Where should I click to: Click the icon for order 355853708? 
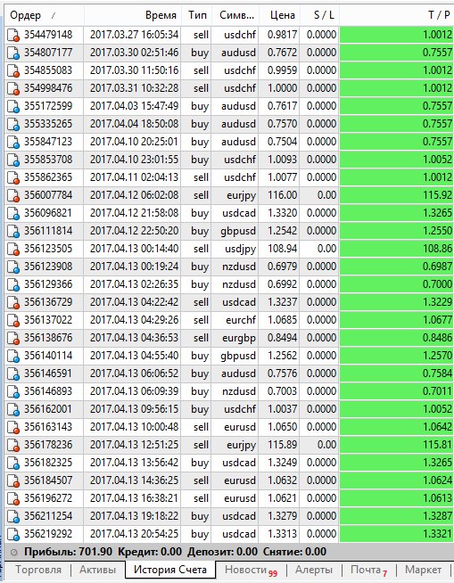pyautogui.click(x=13, y=160)
